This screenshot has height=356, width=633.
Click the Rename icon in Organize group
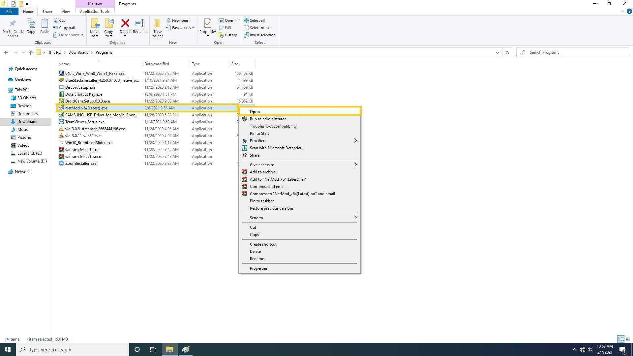(140, 23)
